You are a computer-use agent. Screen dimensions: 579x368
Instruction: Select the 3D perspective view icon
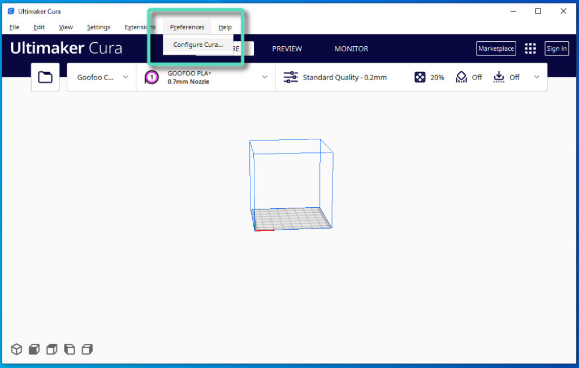click(16, 349)
